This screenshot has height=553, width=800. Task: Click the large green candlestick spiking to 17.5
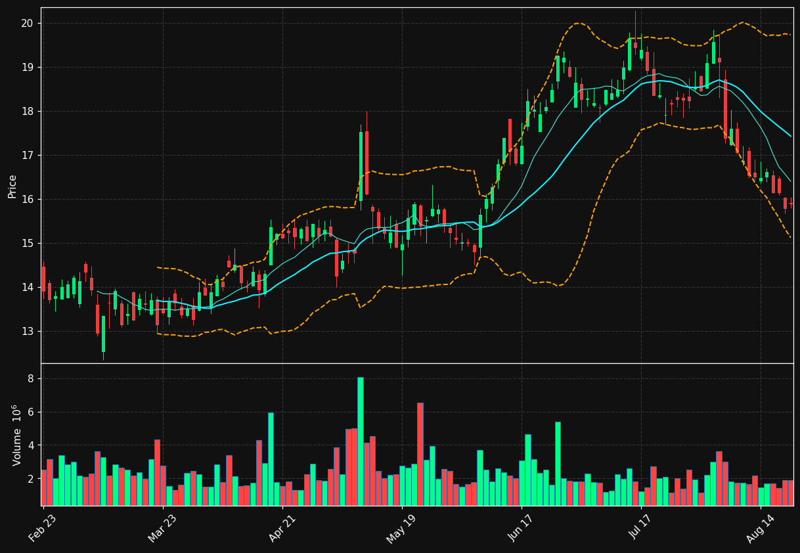click(x=361, y=166)
